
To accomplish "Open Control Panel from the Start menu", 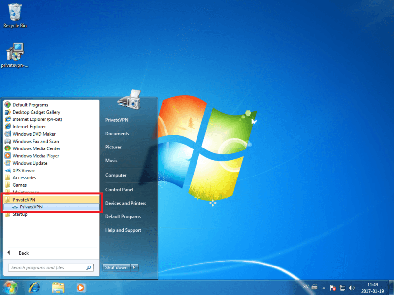I will pos(119,190).
